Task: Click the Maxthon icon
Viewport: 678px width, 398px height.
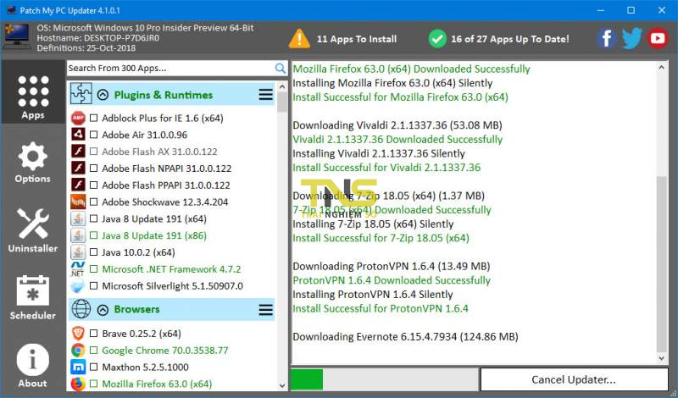Action: 78,368
